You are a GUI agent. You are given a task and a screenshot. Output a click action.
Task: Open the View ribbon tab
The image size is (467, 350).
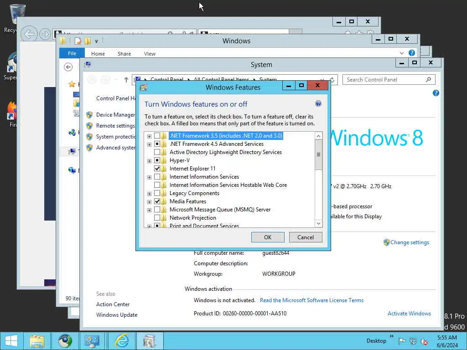pos(150,54)
